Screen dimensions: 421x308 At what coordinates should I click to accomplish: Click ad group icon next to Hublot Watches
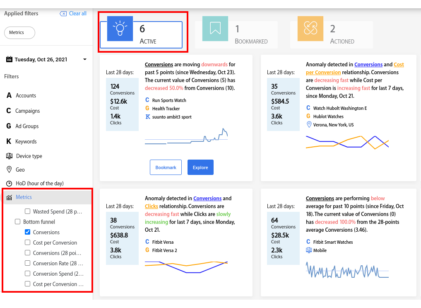[308, 116]
